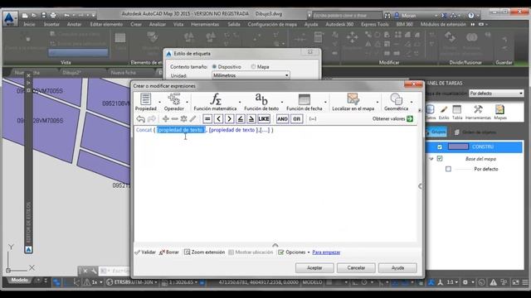
Task: Select the Dispositivo radio button
Action: [214, 67]
